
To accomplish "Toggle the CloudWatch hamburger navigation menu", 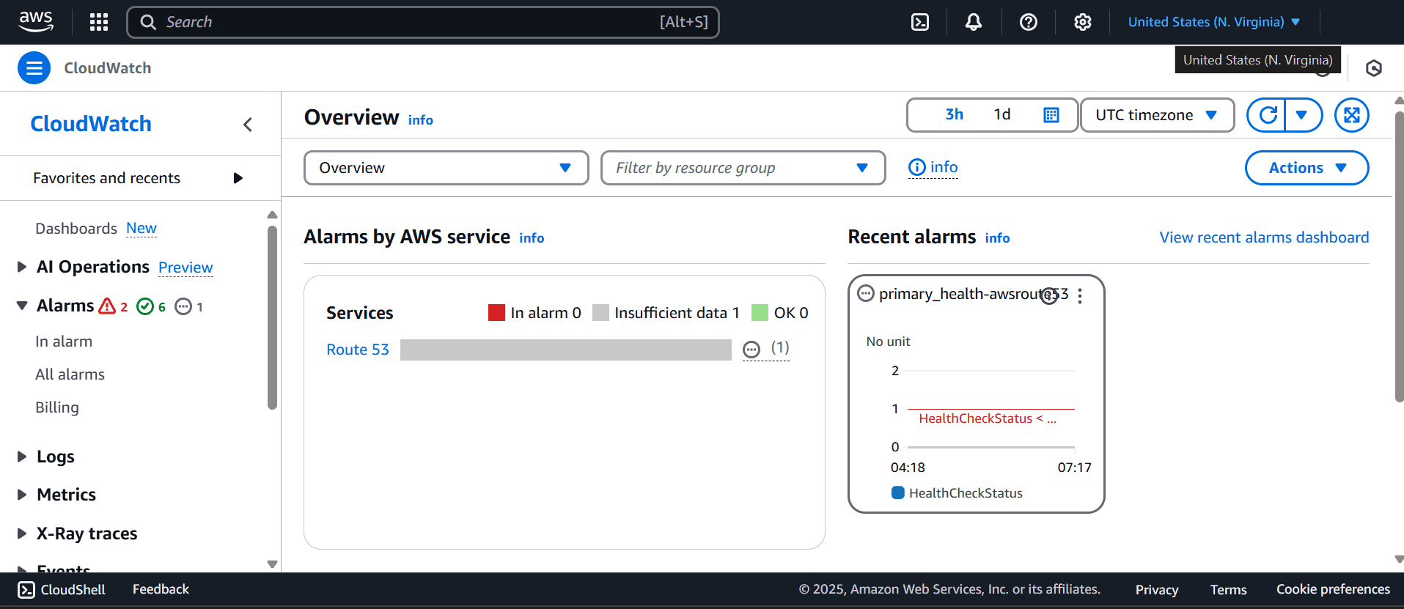I will tap(34, 68).
